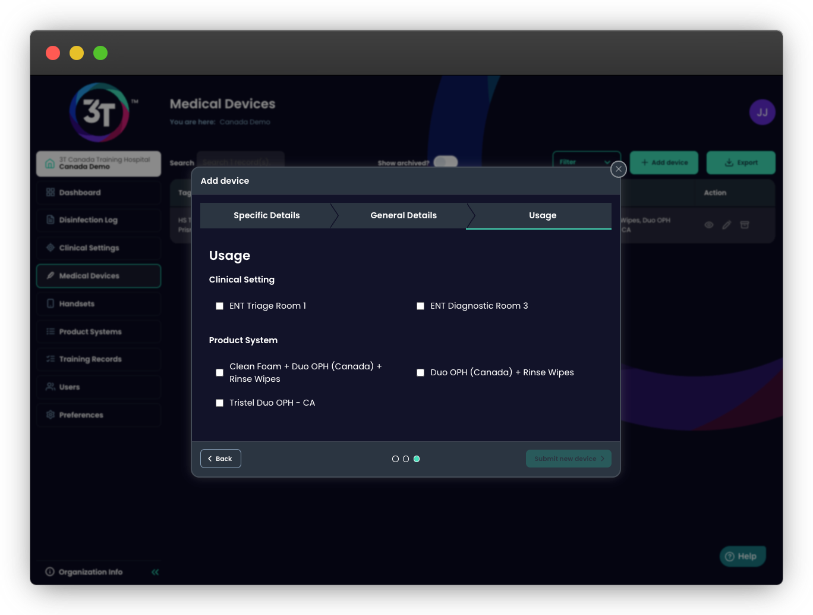Select third step pagination dot
Viewport: 813px width, 615px height.
pos(417,459)
